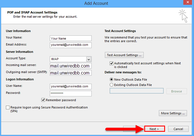Select New Outlook Data File radio button
The image size is (194, 136).
click(111, 79)
